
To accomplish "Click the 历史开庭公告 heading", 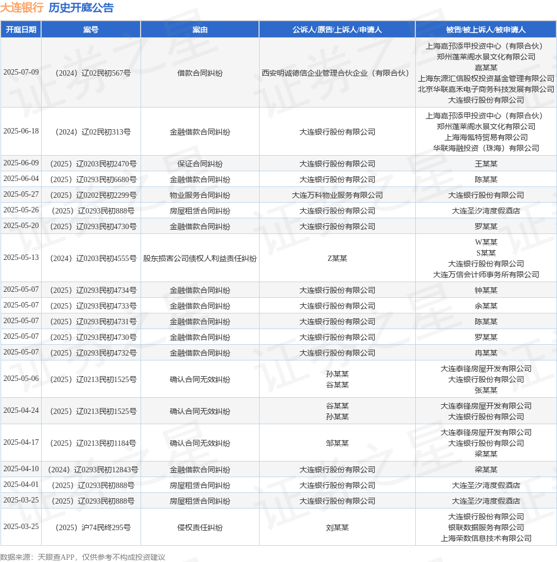I will point(81,8).
